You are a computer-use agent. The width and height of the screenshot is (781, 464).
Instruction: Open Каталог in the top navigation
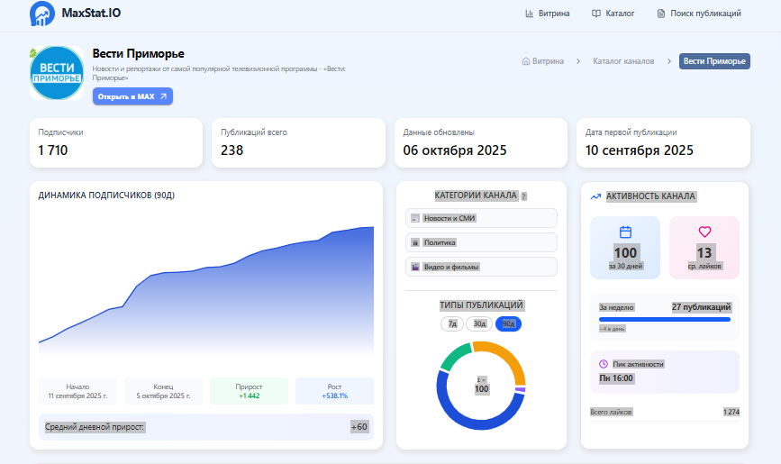pyautogui.click(x=613, y=14)
